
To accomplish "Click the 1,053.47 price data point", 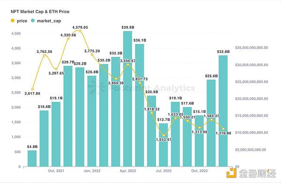I will [x=163, y=135].
